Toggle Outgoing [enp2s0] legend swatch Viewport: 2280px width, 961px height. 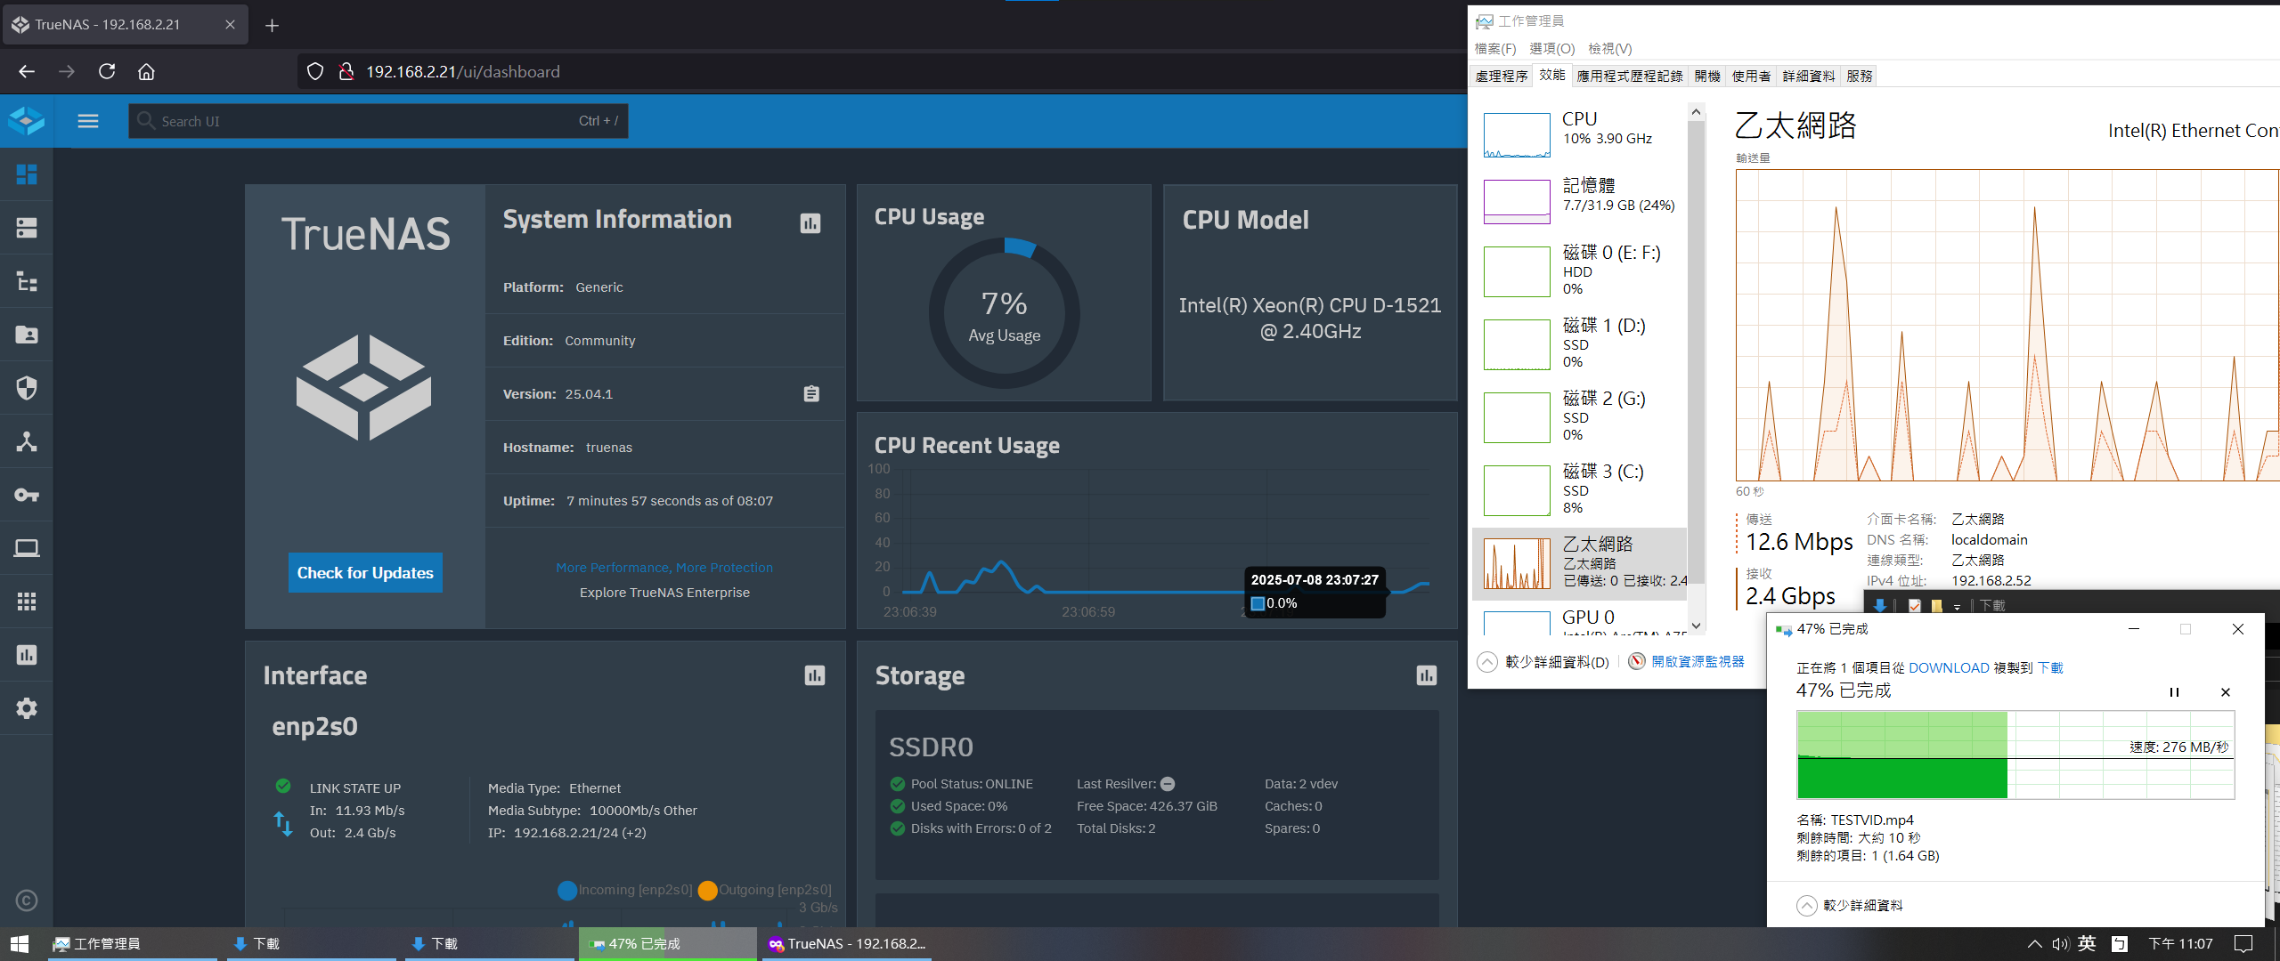click(x=708, y=890)
